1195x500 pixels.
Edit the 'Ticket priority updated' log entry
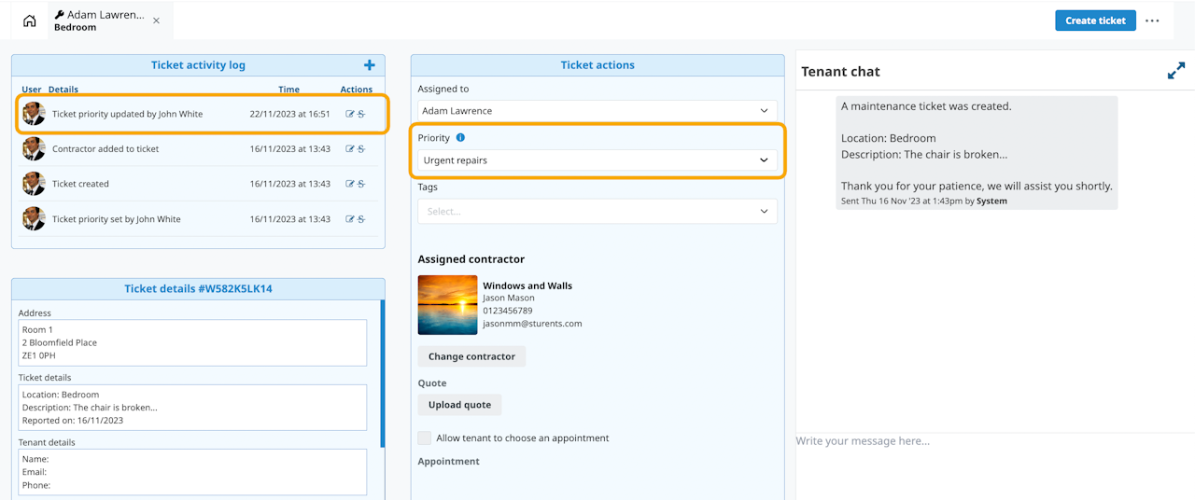(x=350, y=114)
